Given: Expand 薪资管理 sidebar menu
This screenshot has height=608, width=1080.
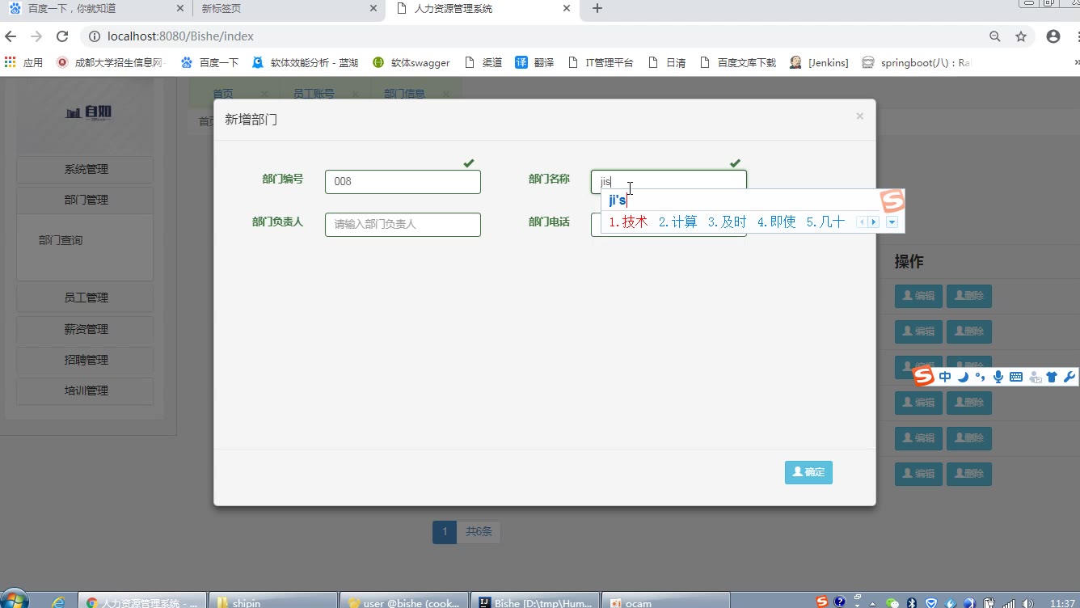Looking at the screenshot, I should (85, 330).
